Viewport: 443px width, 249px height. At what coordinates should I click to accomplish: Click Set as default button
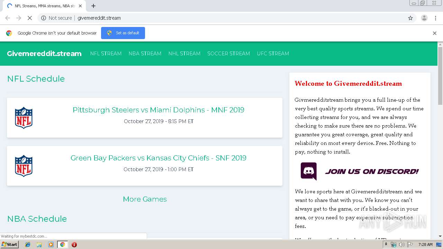coord(123,33)
